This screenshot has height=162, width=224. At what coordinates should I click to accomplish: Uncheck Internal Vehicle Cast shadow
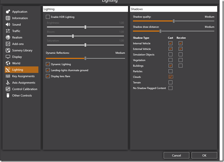170,43
